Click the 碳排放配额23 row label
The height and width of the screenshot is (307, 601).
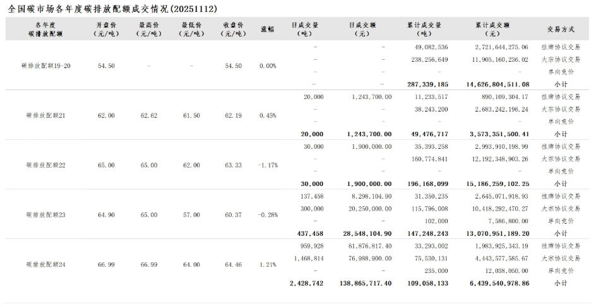pyautogui.click(x=45, y=215)
